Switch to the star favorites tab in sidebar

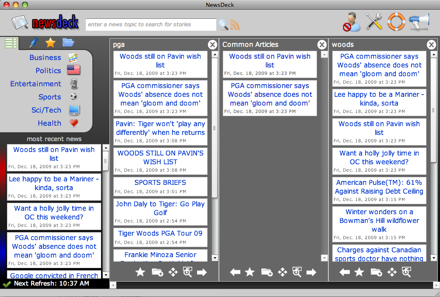(50, 42)
